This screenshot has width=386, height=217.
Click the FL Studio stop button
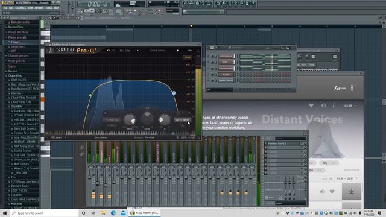(92, 11)
